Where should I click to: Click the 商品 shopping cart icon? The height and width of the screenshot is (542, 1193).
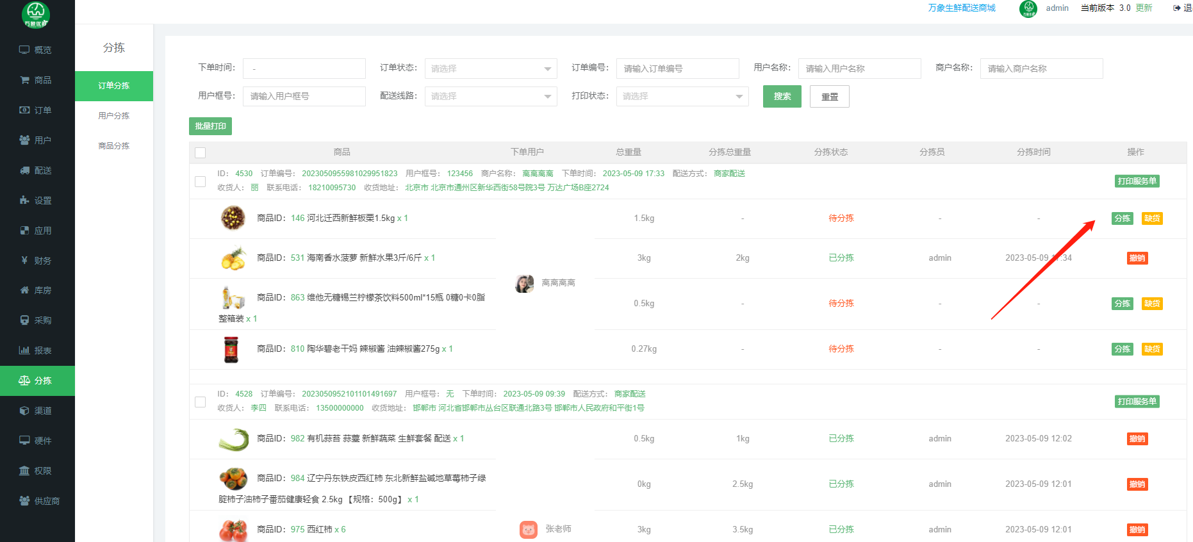24,80
